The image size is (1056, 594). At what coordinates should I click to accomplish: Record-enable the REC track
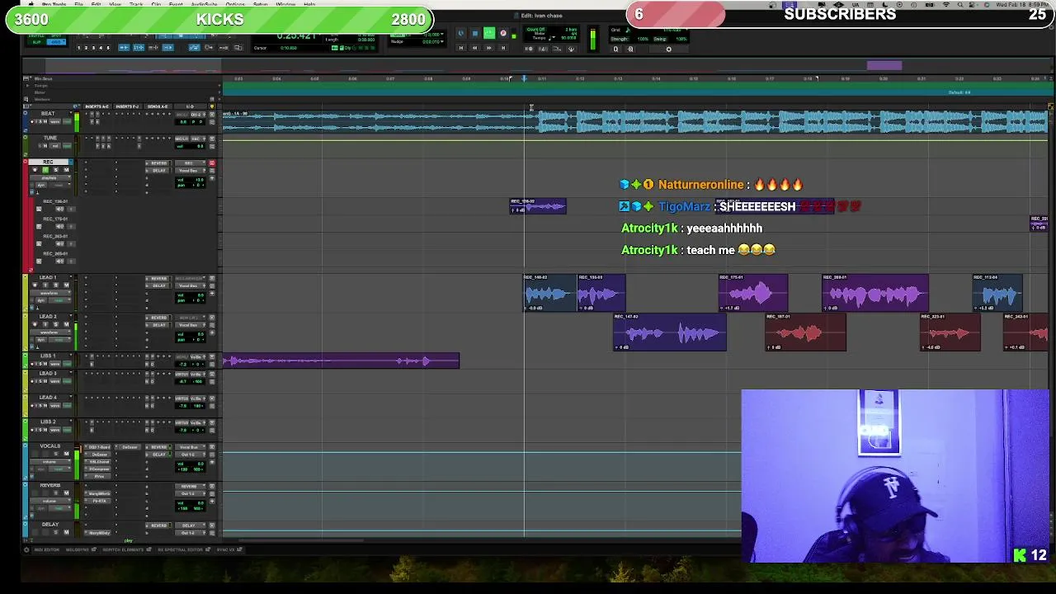35,170
